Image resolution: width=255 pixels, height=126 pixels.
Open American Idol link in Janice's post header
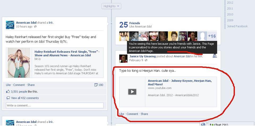click(x=182, y=56)
